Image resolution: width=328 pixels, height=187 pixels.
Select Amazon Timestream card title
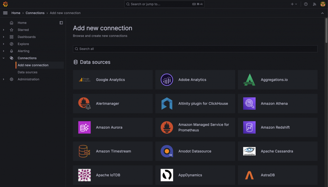coord(113,151)
